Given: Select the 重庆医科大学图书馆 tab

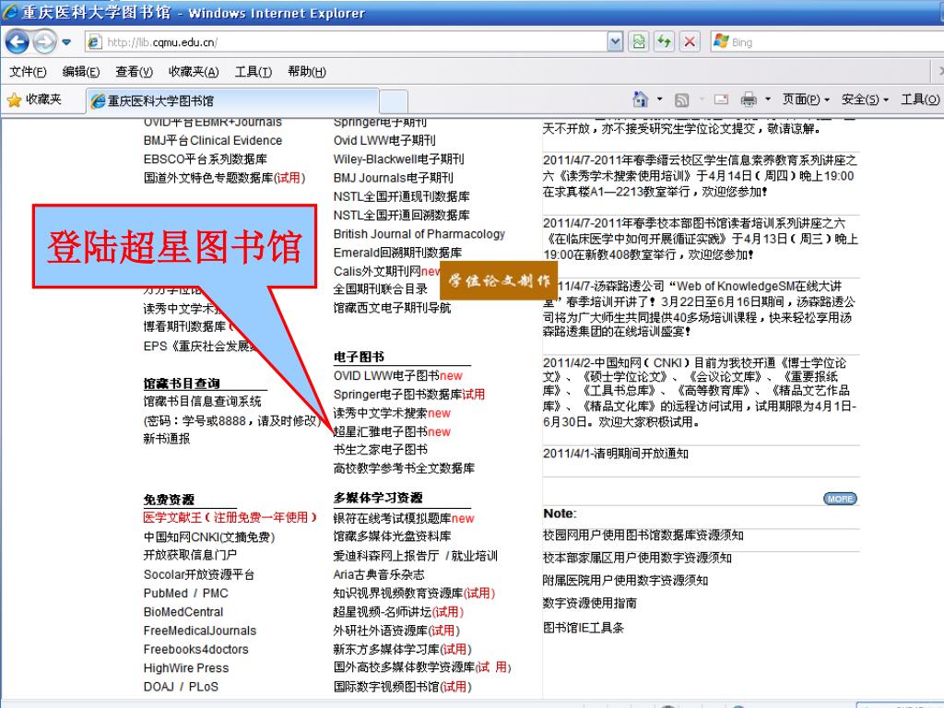Looking at the screenshot, I should [232, 100].
